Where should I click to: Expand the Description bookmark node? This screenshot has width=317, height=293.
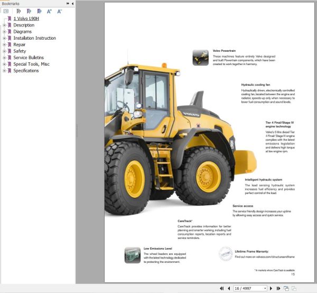click(x=4, y=25)
